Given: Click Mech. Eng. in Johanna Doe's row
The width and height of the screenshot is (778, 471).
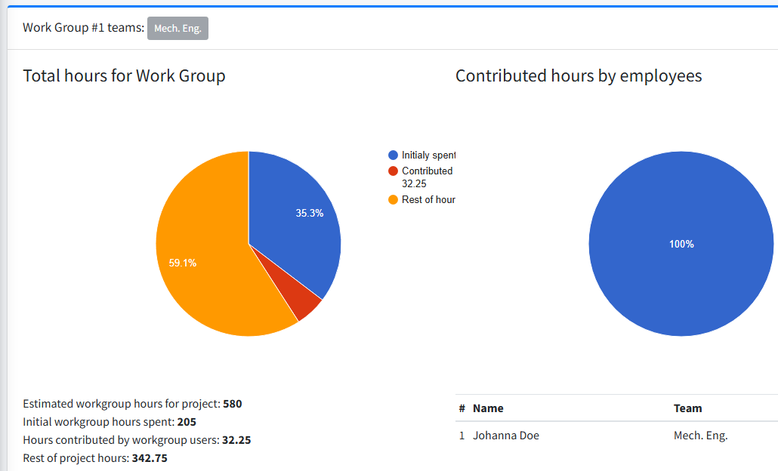Looking at the screenshot, I should point(700,436).
